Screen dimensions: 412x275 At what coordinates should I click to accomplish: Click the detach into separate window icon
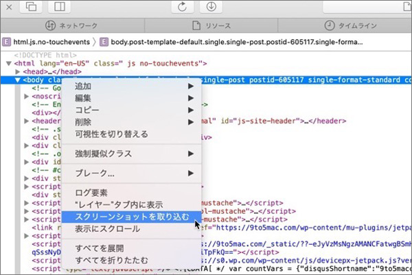(x=32, y=6)
